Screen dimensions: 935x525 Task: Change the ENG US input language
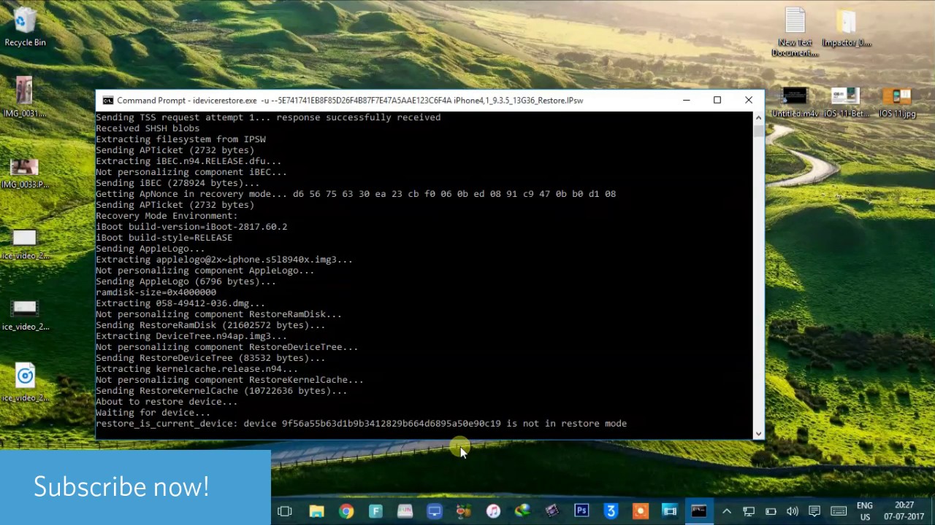tap(865, 511)
